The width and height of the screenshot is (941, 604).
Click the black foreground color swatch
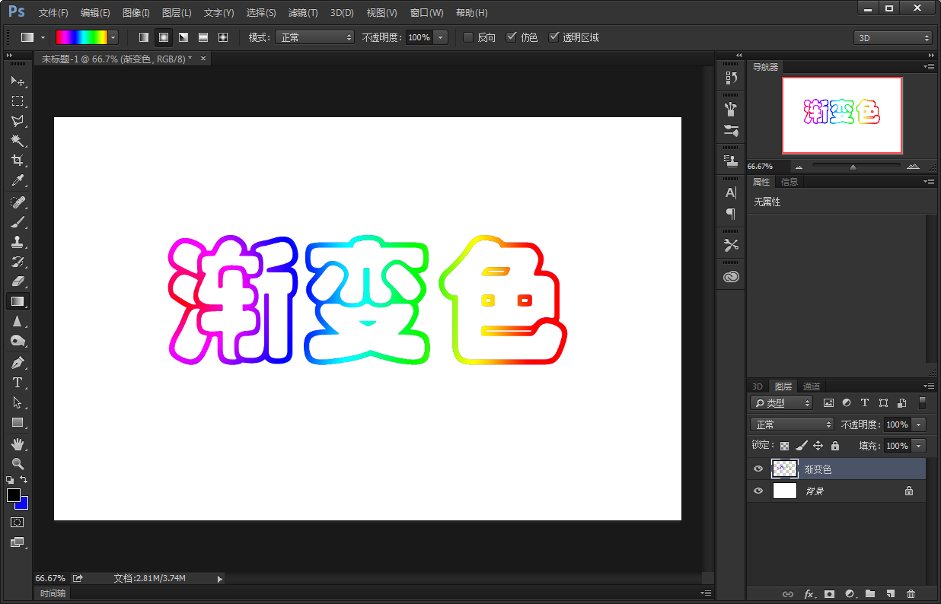[13, 495]
